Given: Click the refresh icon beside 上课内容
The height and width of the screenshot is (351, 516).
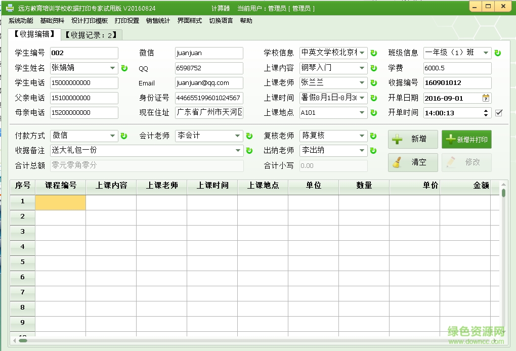Looking at the screenshot, I should point(373,68).
